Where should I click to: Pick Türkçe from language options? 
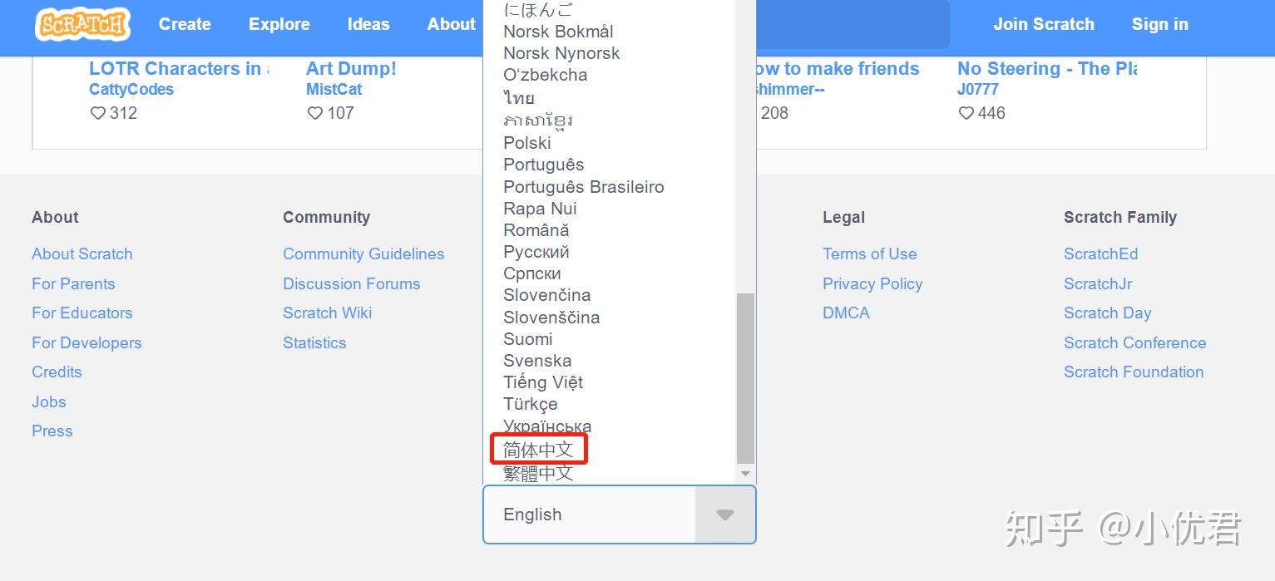tap(531, 404)
